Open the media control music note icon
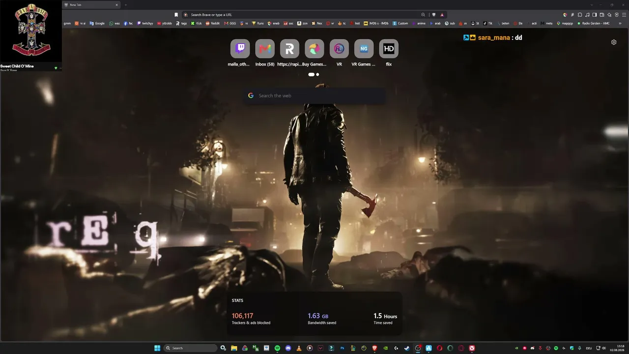629x354 pixels. [x=587, y=15]
